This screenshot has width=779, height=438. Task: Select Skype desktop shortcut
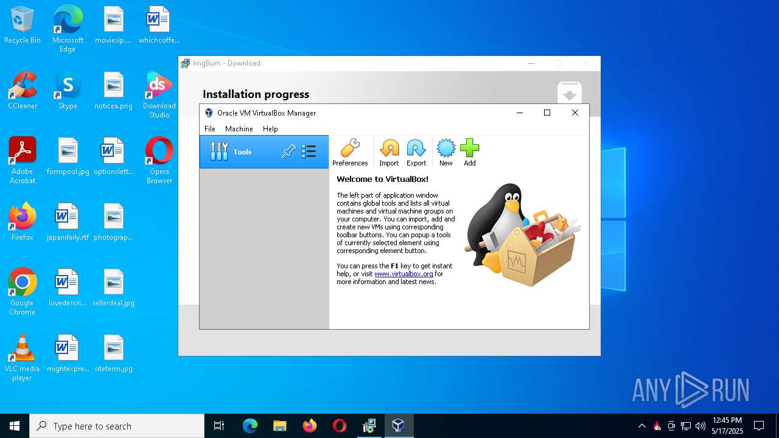pyautogui.click(x=68, y=91)
